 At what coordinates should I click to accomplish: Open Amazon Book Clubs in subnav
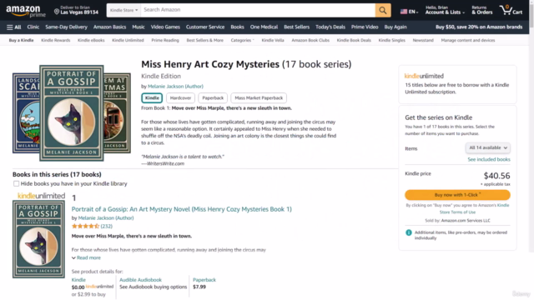coord(310,40)
